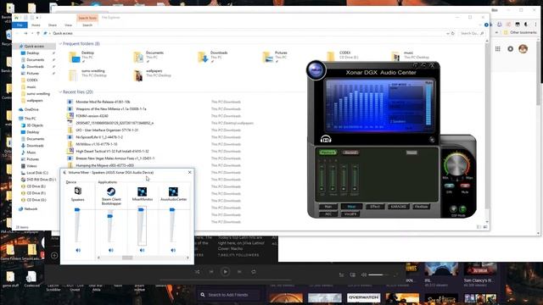Screen dimensions: 543x305
Task: Mute AsusAudioCenter in Volume Mixer
Action: pyautogui.click(x=173, y=250)
